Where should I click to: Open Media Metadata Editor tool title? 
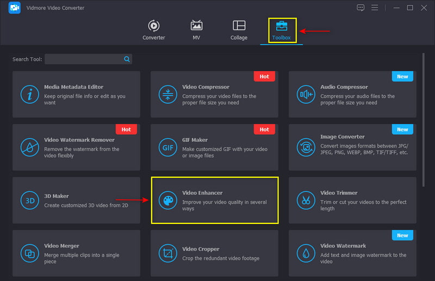click(x=73, y=87)
